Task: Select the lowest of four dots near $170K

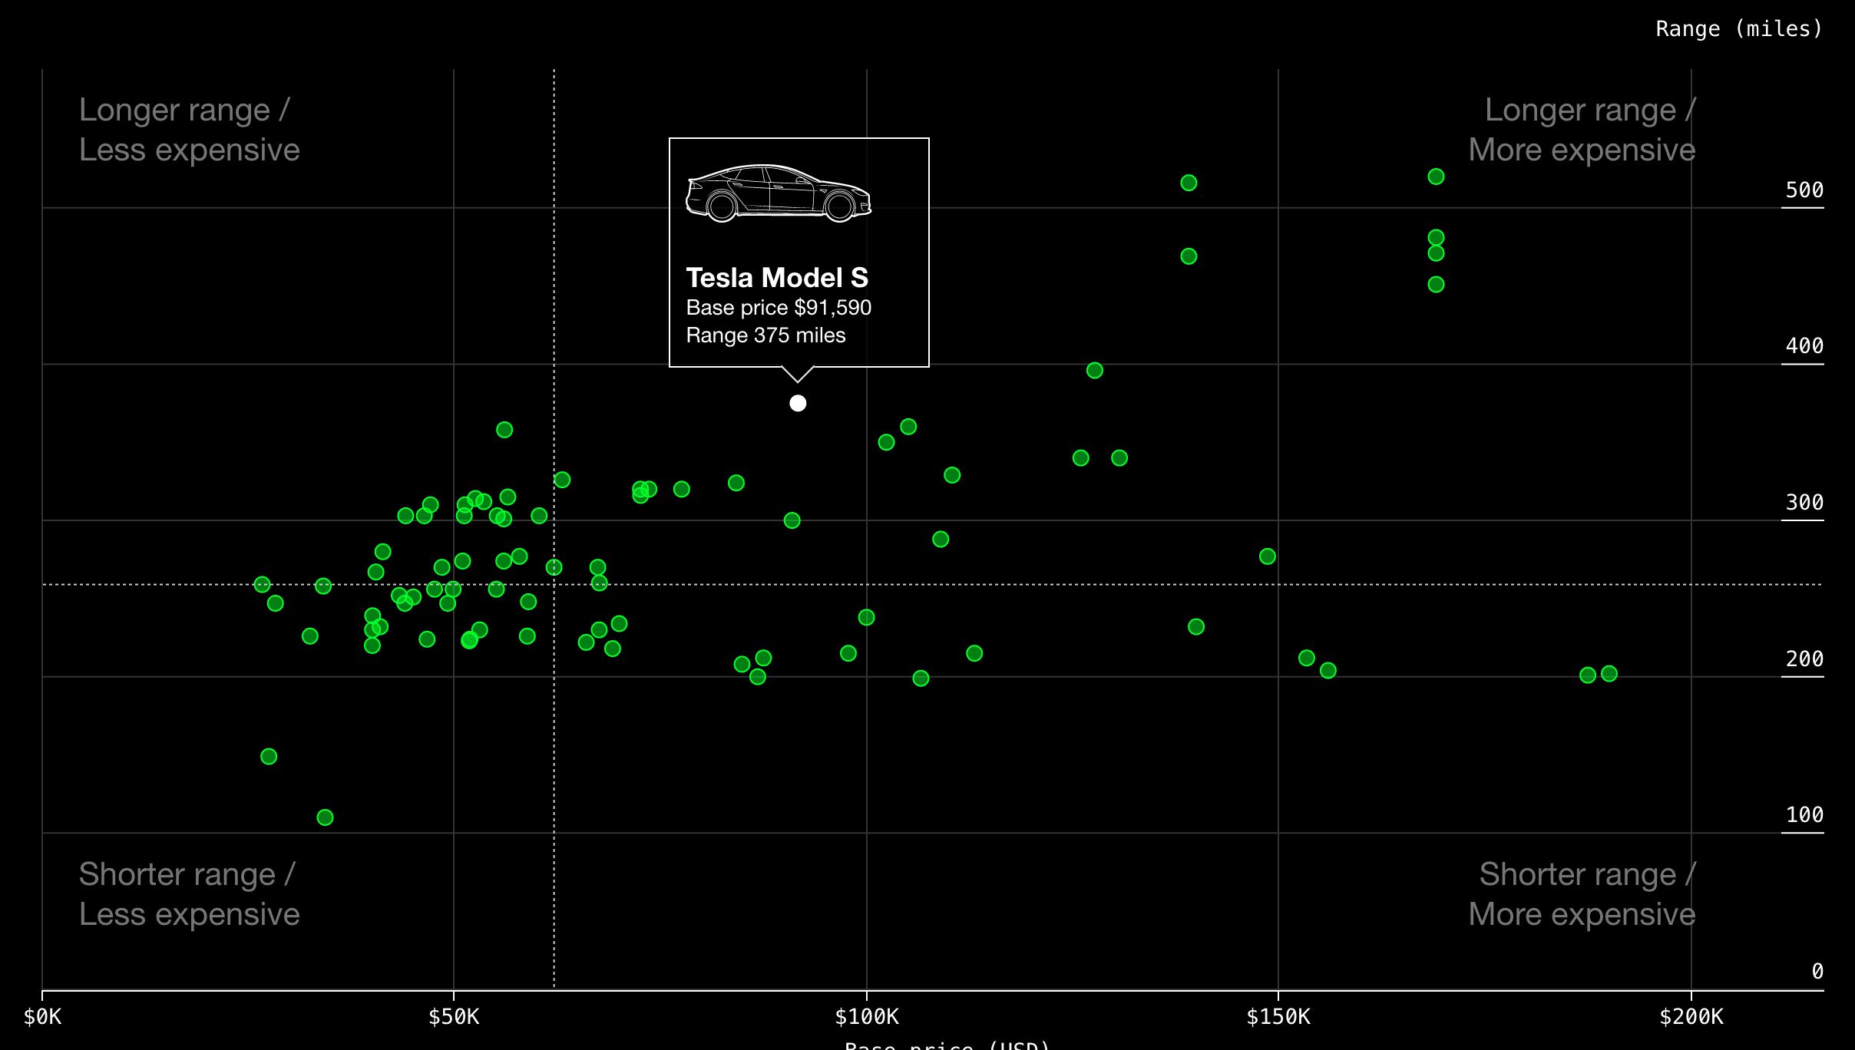Action: [1436, 285]
